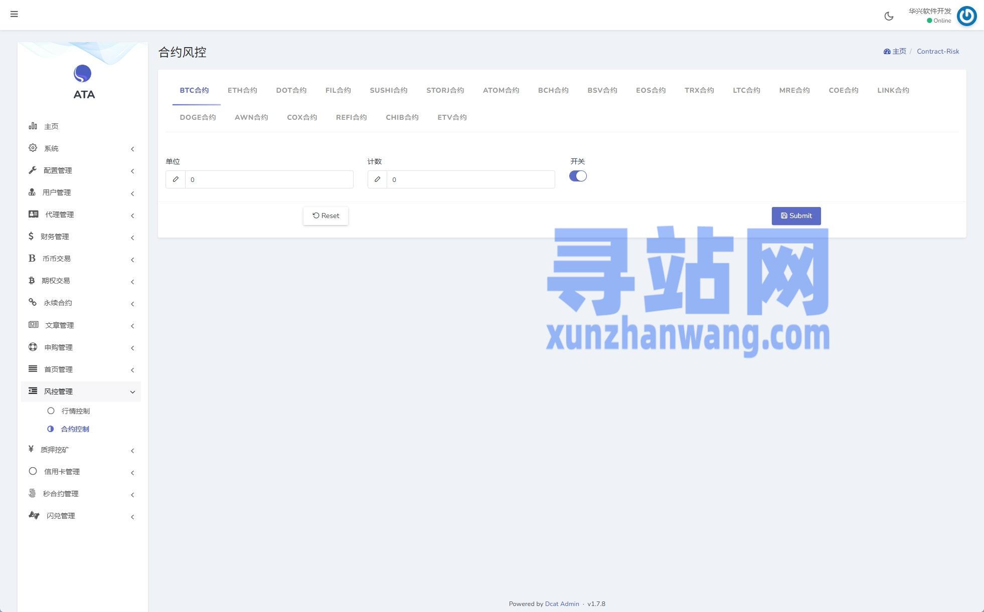The image size is (984, 612).
Task: Click the 质押挖矿 yen icon
Action: pos(31,449)
